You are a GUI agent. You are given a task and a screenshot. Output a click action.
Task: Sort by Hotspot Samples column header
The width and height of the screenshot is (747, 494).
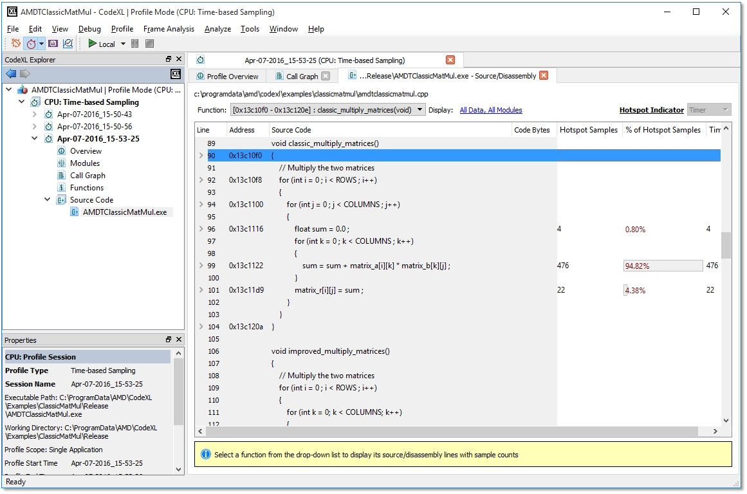pyautogui.click(x=588, y=129)
